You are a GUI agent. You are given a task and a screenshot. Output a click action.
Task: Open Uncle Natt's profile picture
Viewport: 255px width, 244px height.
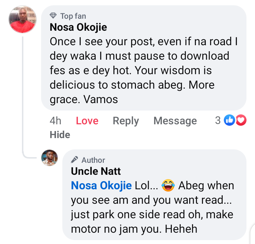50,157
